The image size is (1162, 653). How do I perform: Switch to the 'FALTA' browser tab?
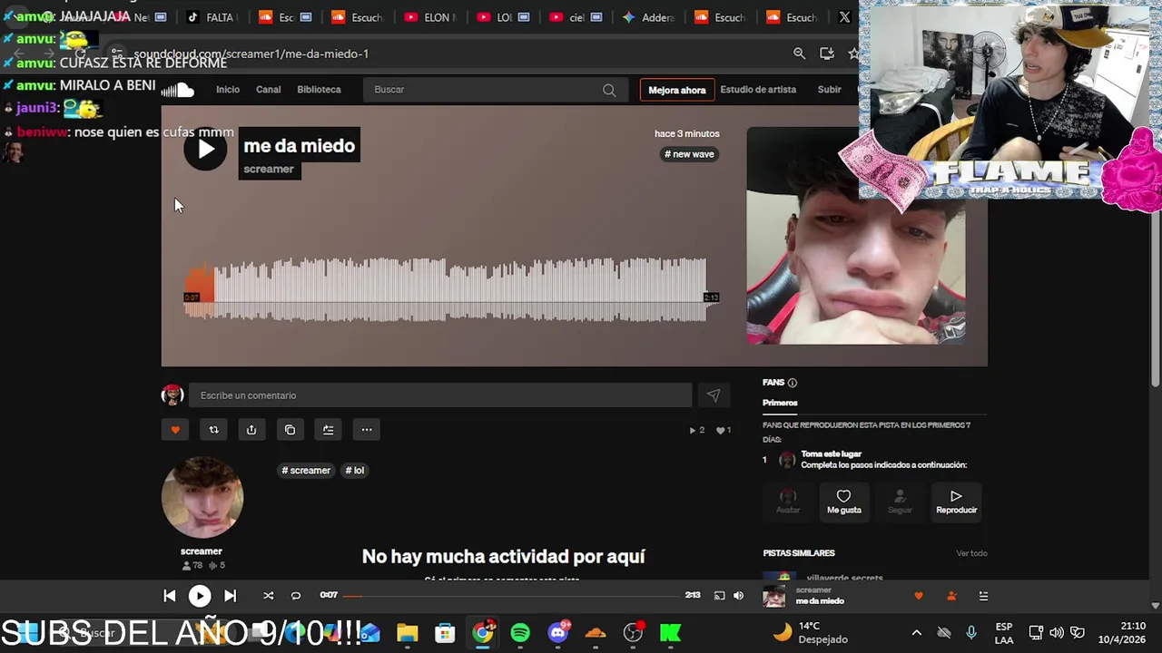(211, 17)
